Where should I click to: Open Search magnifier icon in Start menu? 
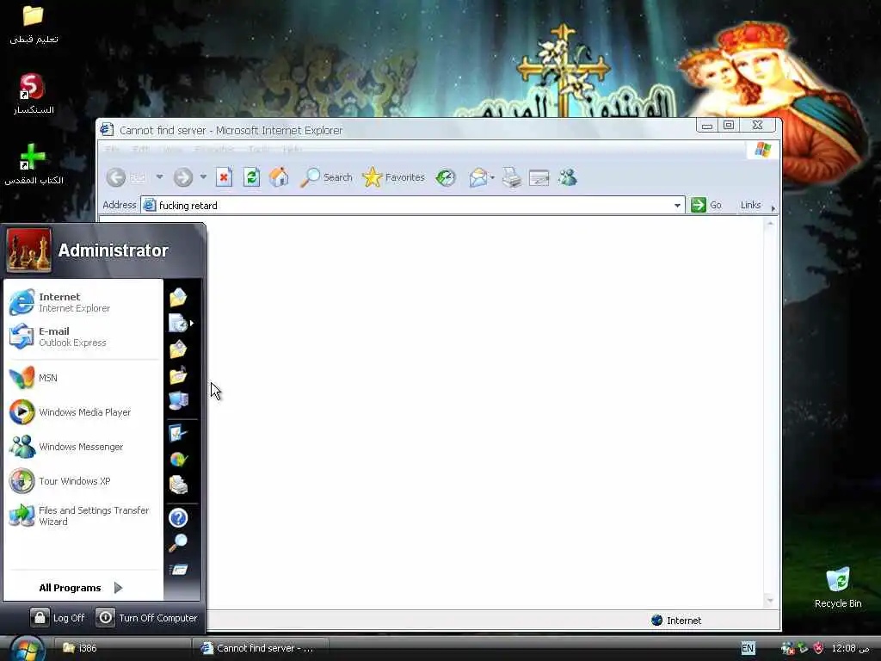178,543
